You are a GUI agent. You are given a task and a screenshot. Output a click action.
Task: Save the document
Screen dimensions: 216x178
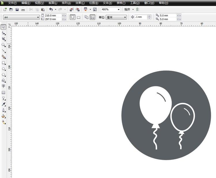[x=17, y=10]
